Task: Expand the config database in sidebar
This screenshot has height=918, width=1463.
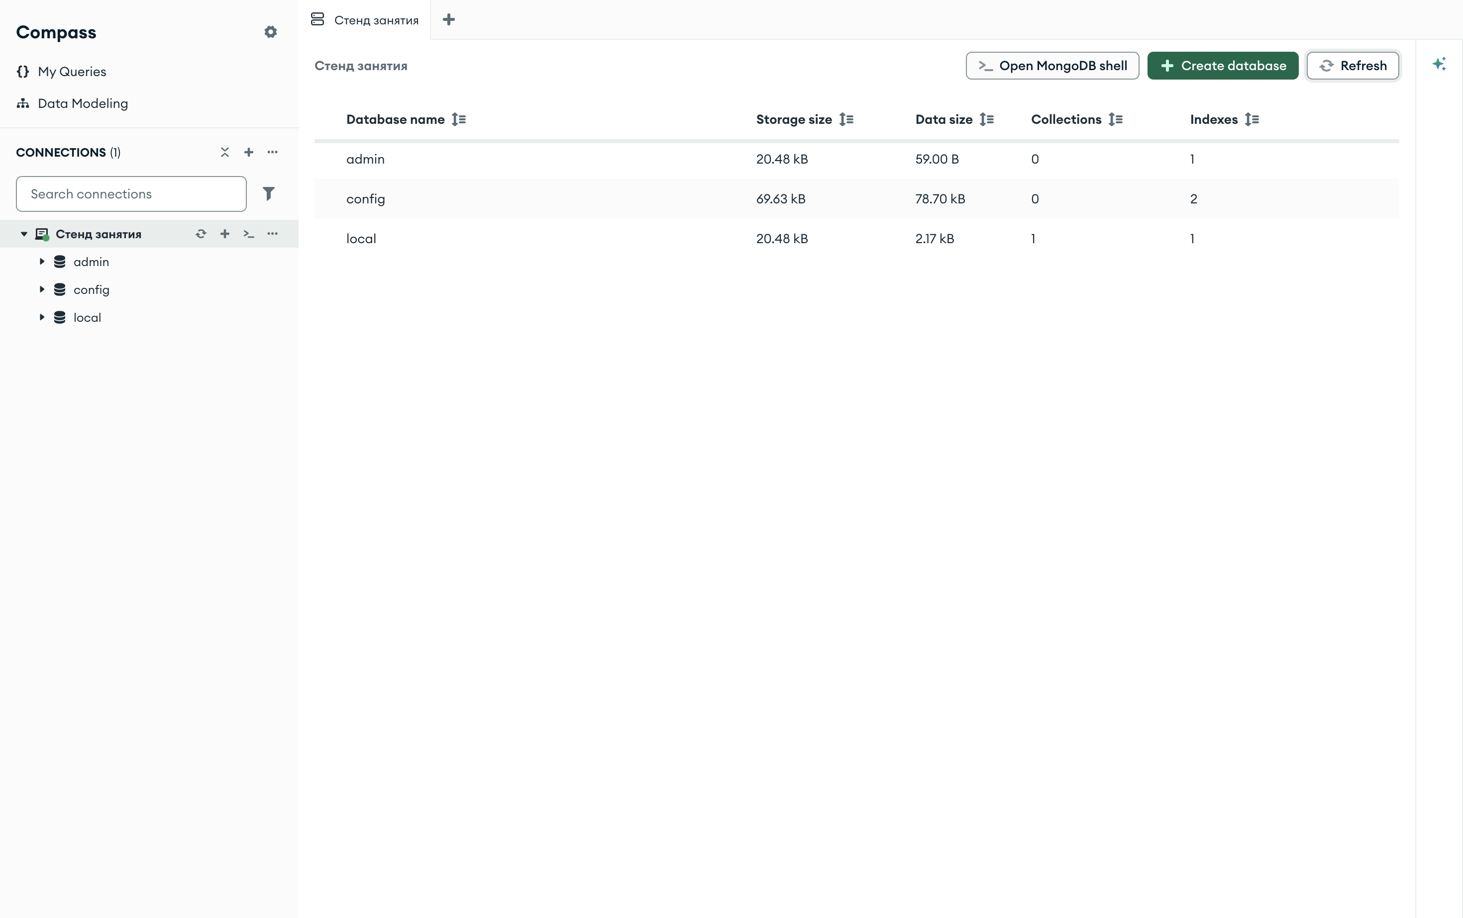Action: pyautogui.click(x=42, y=289)
